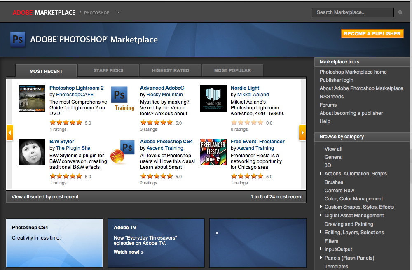The image size is (412, 270).
Task: Click the Photoshop Ps logo in banner
Action: [x=18, y=40]
